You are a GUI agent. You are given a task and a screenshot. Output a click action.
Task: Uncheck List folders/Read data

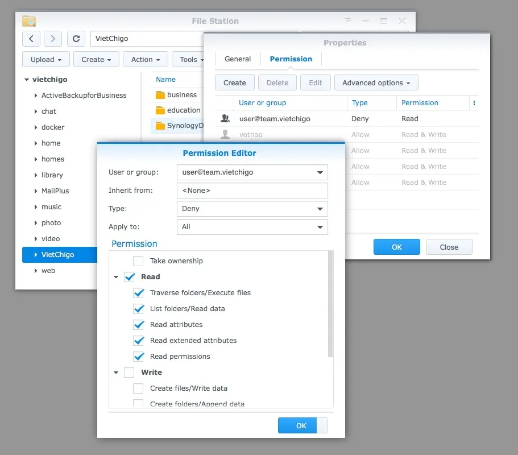(138, 309)
